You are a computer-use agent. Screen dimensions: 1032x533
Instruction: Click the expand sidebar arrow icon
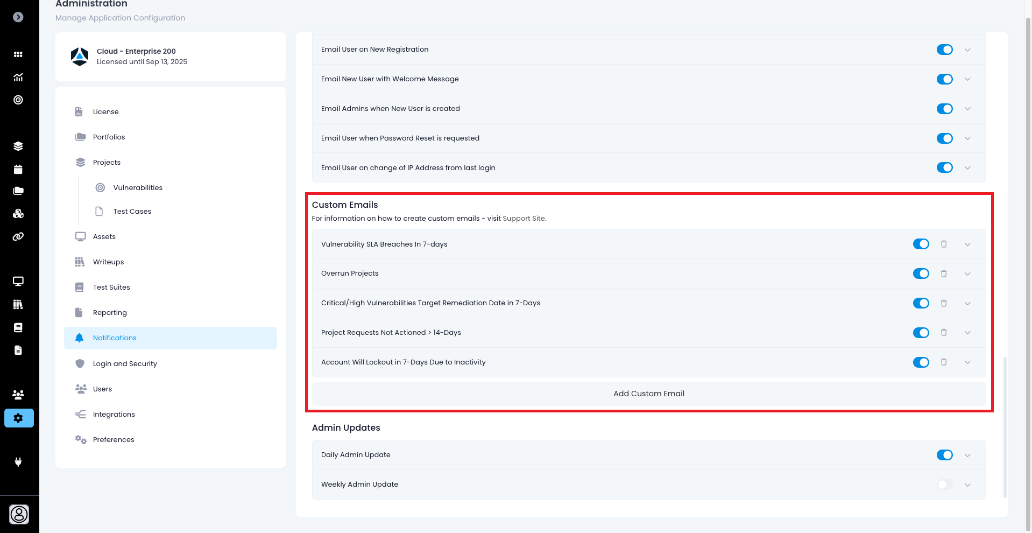click(18, 17)
